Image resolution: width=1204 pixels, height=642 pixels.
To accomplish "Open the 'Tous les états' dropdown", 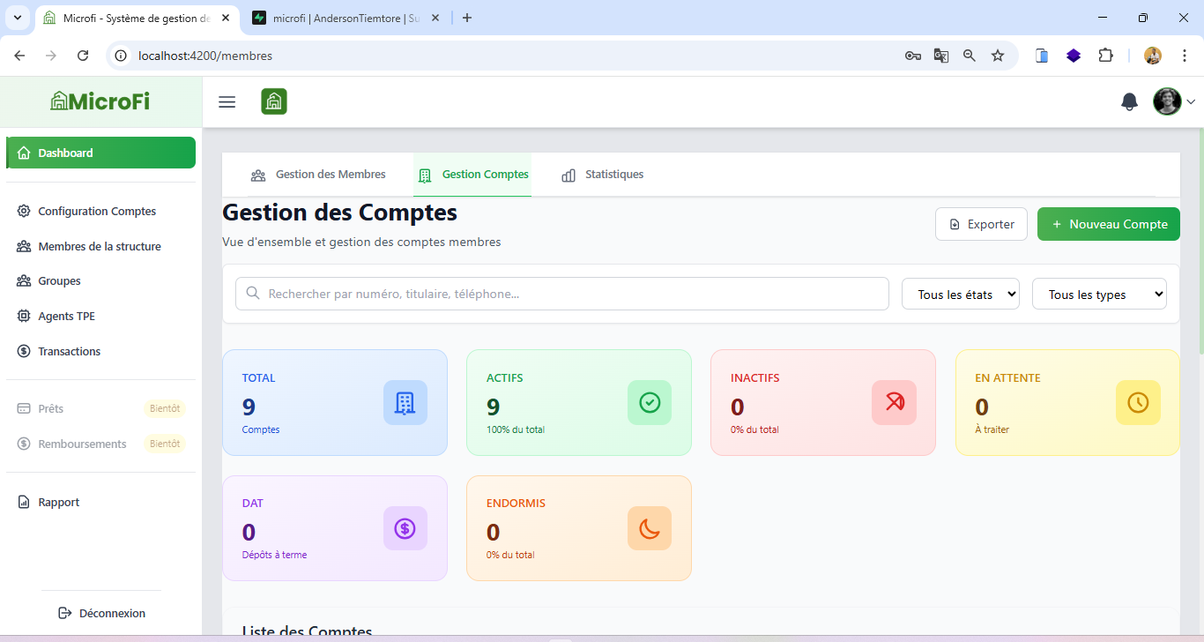I will (x=960, y=294).
